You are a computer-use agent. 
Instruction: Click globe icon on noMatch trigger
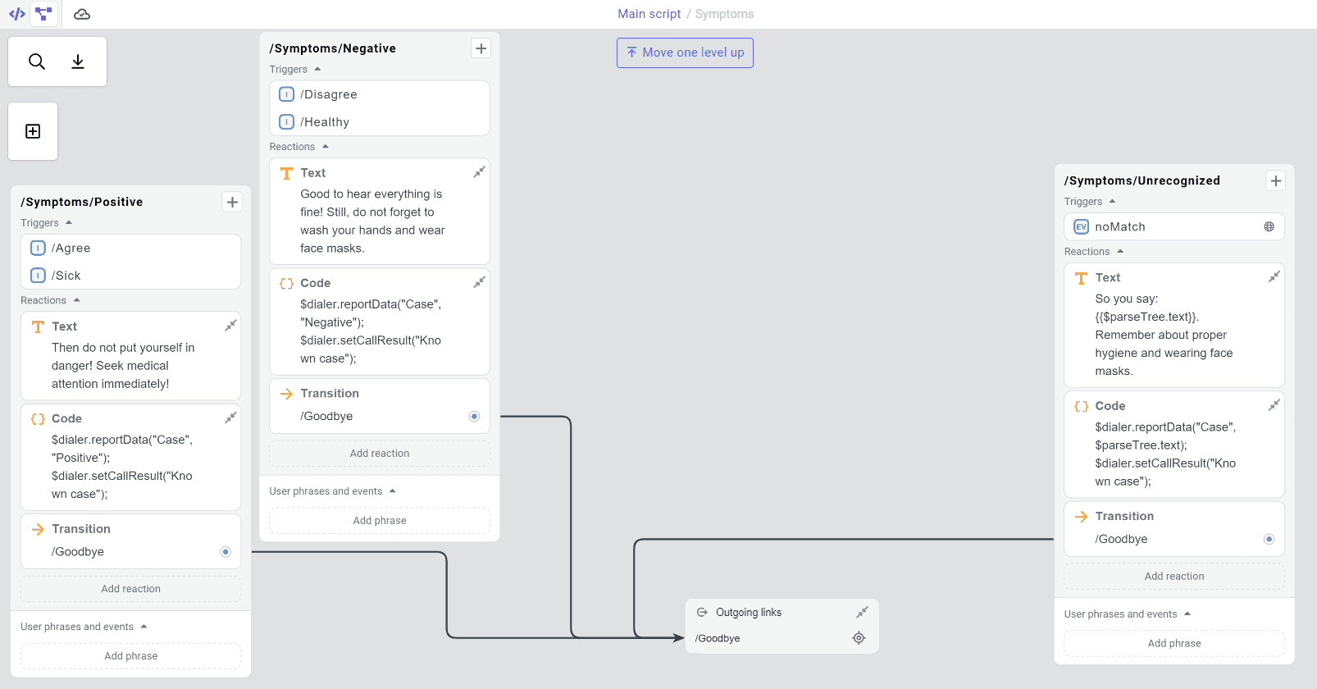coord(1269,226)
